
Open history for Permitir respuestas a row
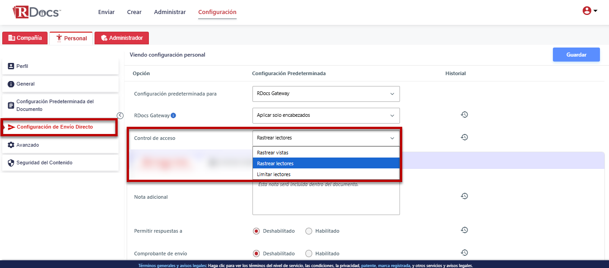(464, 230)
